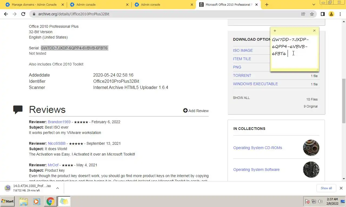The image size is (346, 207).
Task: Click the Reviews speech bubble icon
Action: click(x=18, y=110)
